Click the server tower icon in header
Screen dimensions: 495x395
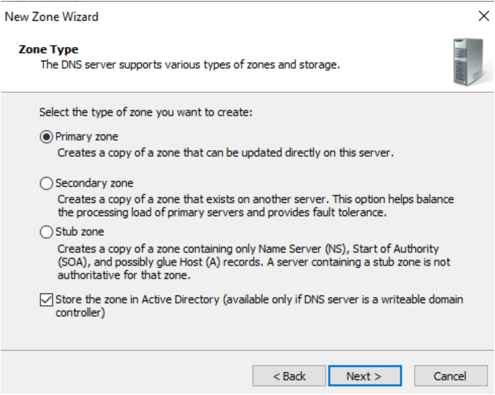[x=469, y=62]
